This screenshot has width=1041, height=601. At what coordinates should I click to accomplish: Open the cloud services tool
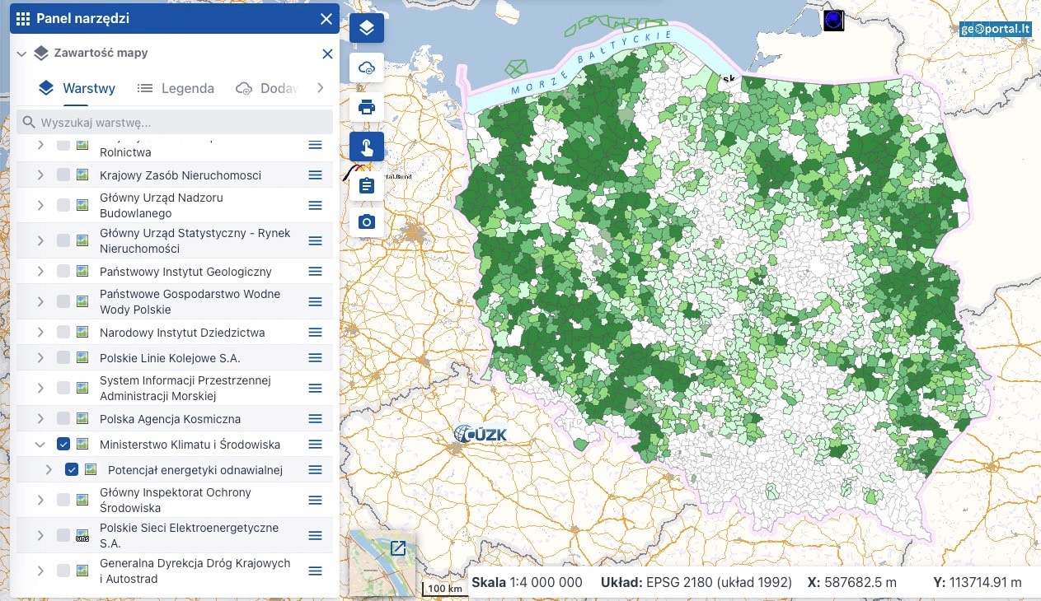point(365,68)
